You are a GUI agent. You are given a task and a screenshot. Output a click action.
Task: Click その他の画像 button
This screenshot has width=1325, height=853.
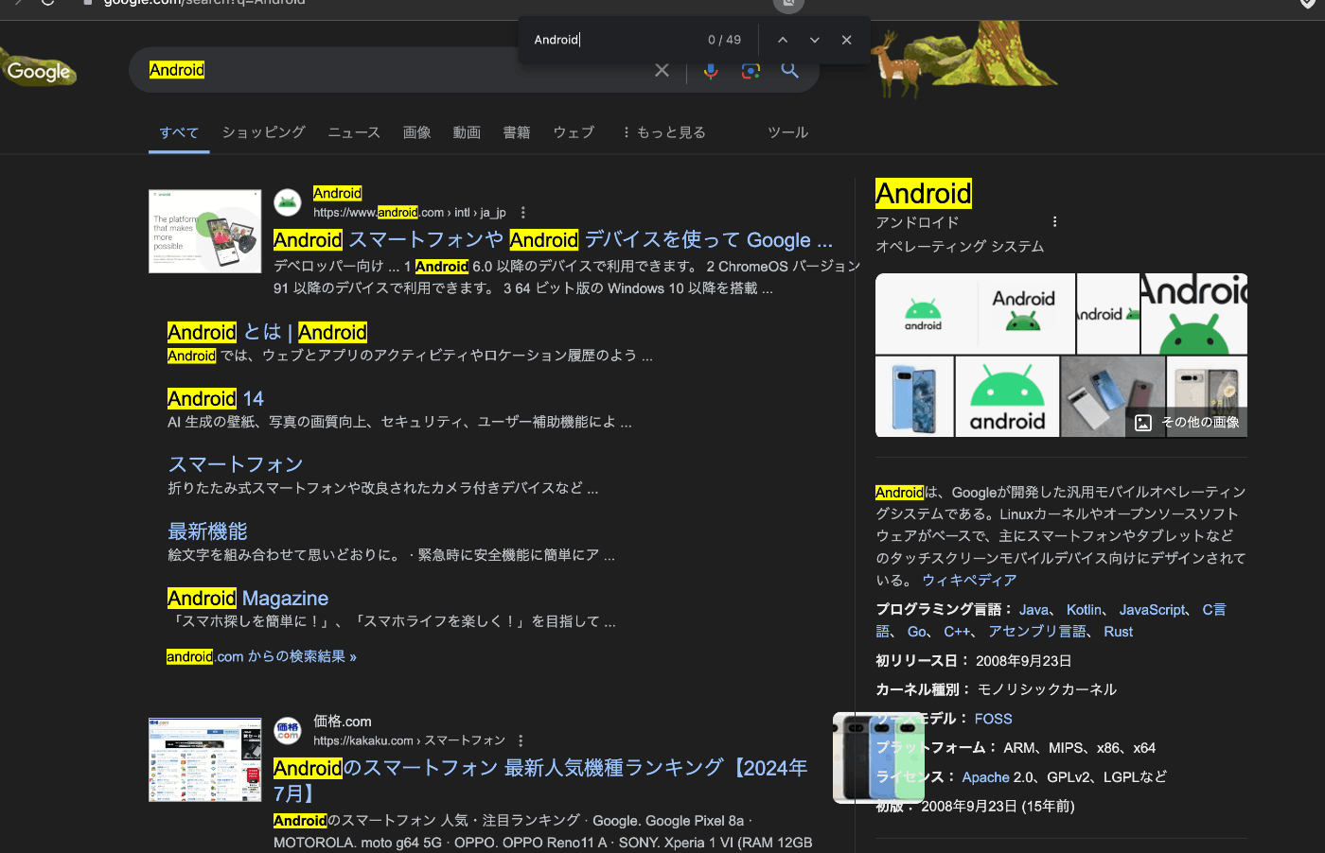[x=1187, y=422]
